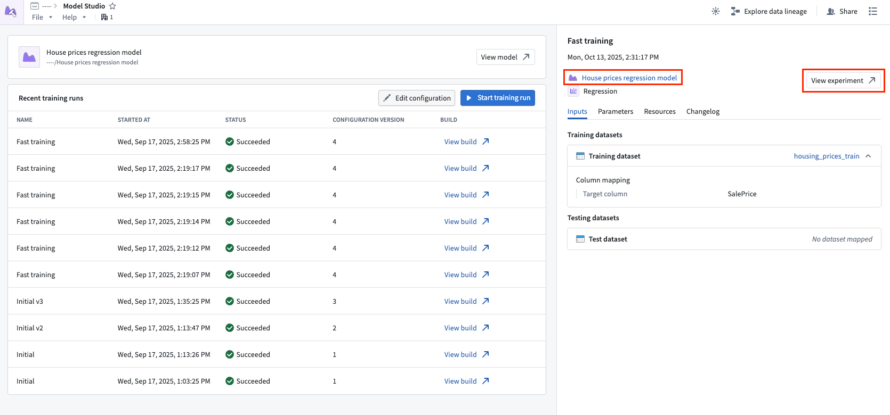Click Start training run button
The height and width of the screenshot is (415, 890).
(x=498, y=98)
